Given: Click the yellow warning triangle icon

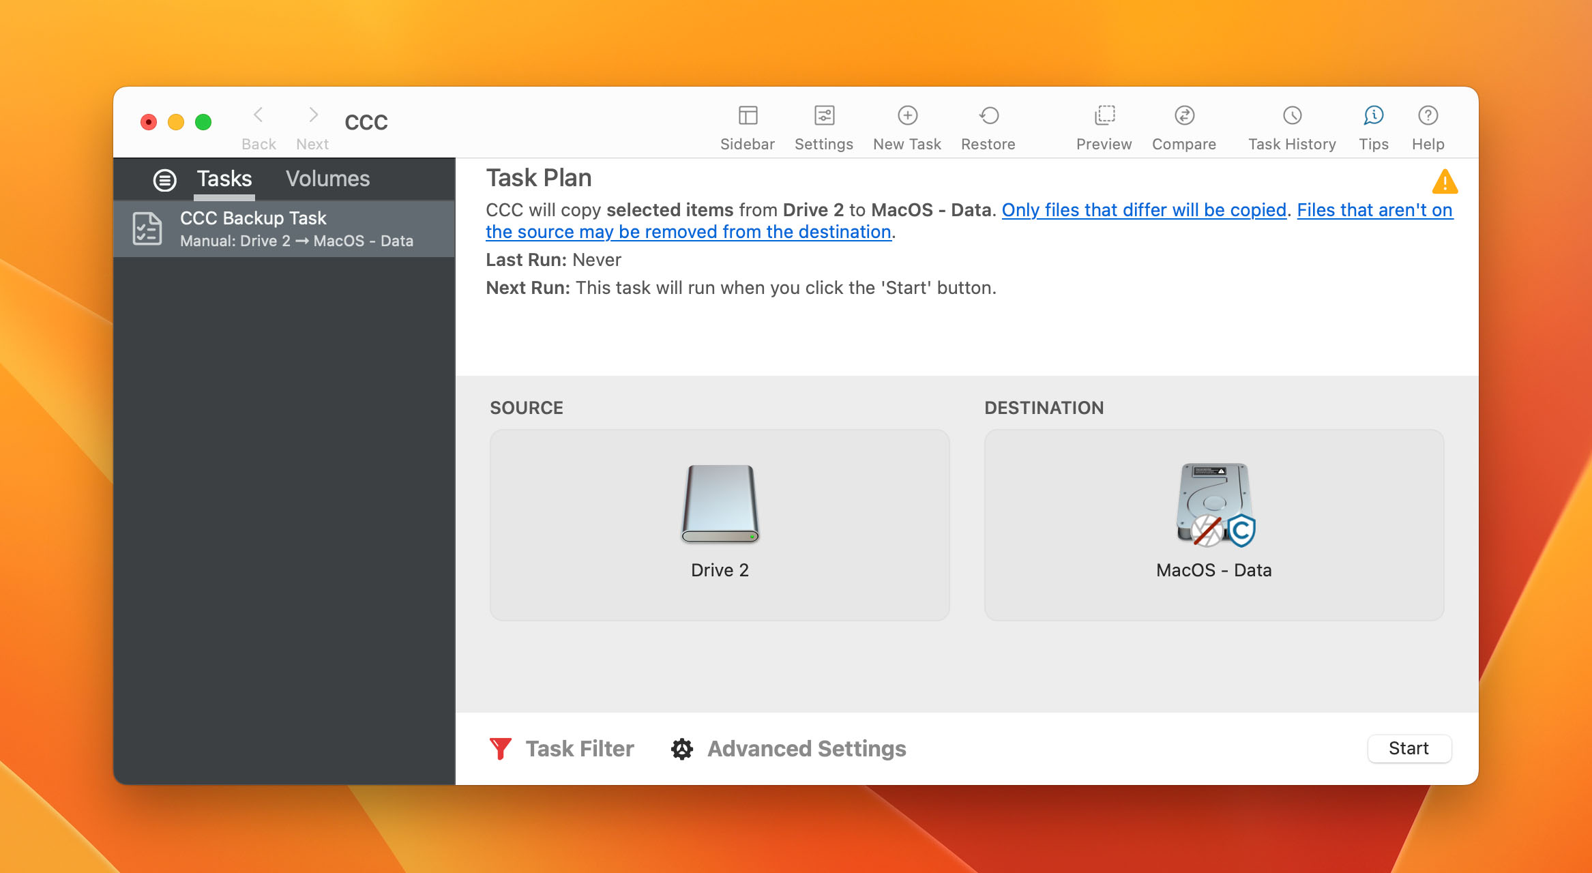Looking at the screenshot, I should 1445,182.
